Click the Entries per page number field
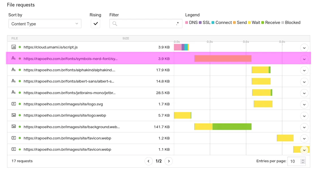The width and height of the screenshot is (317, 169). click(x=293, y=161)
